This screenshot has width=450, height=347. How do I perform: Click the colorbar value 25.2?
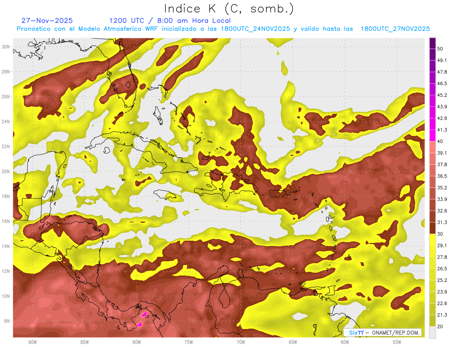[x=442, y=280]
